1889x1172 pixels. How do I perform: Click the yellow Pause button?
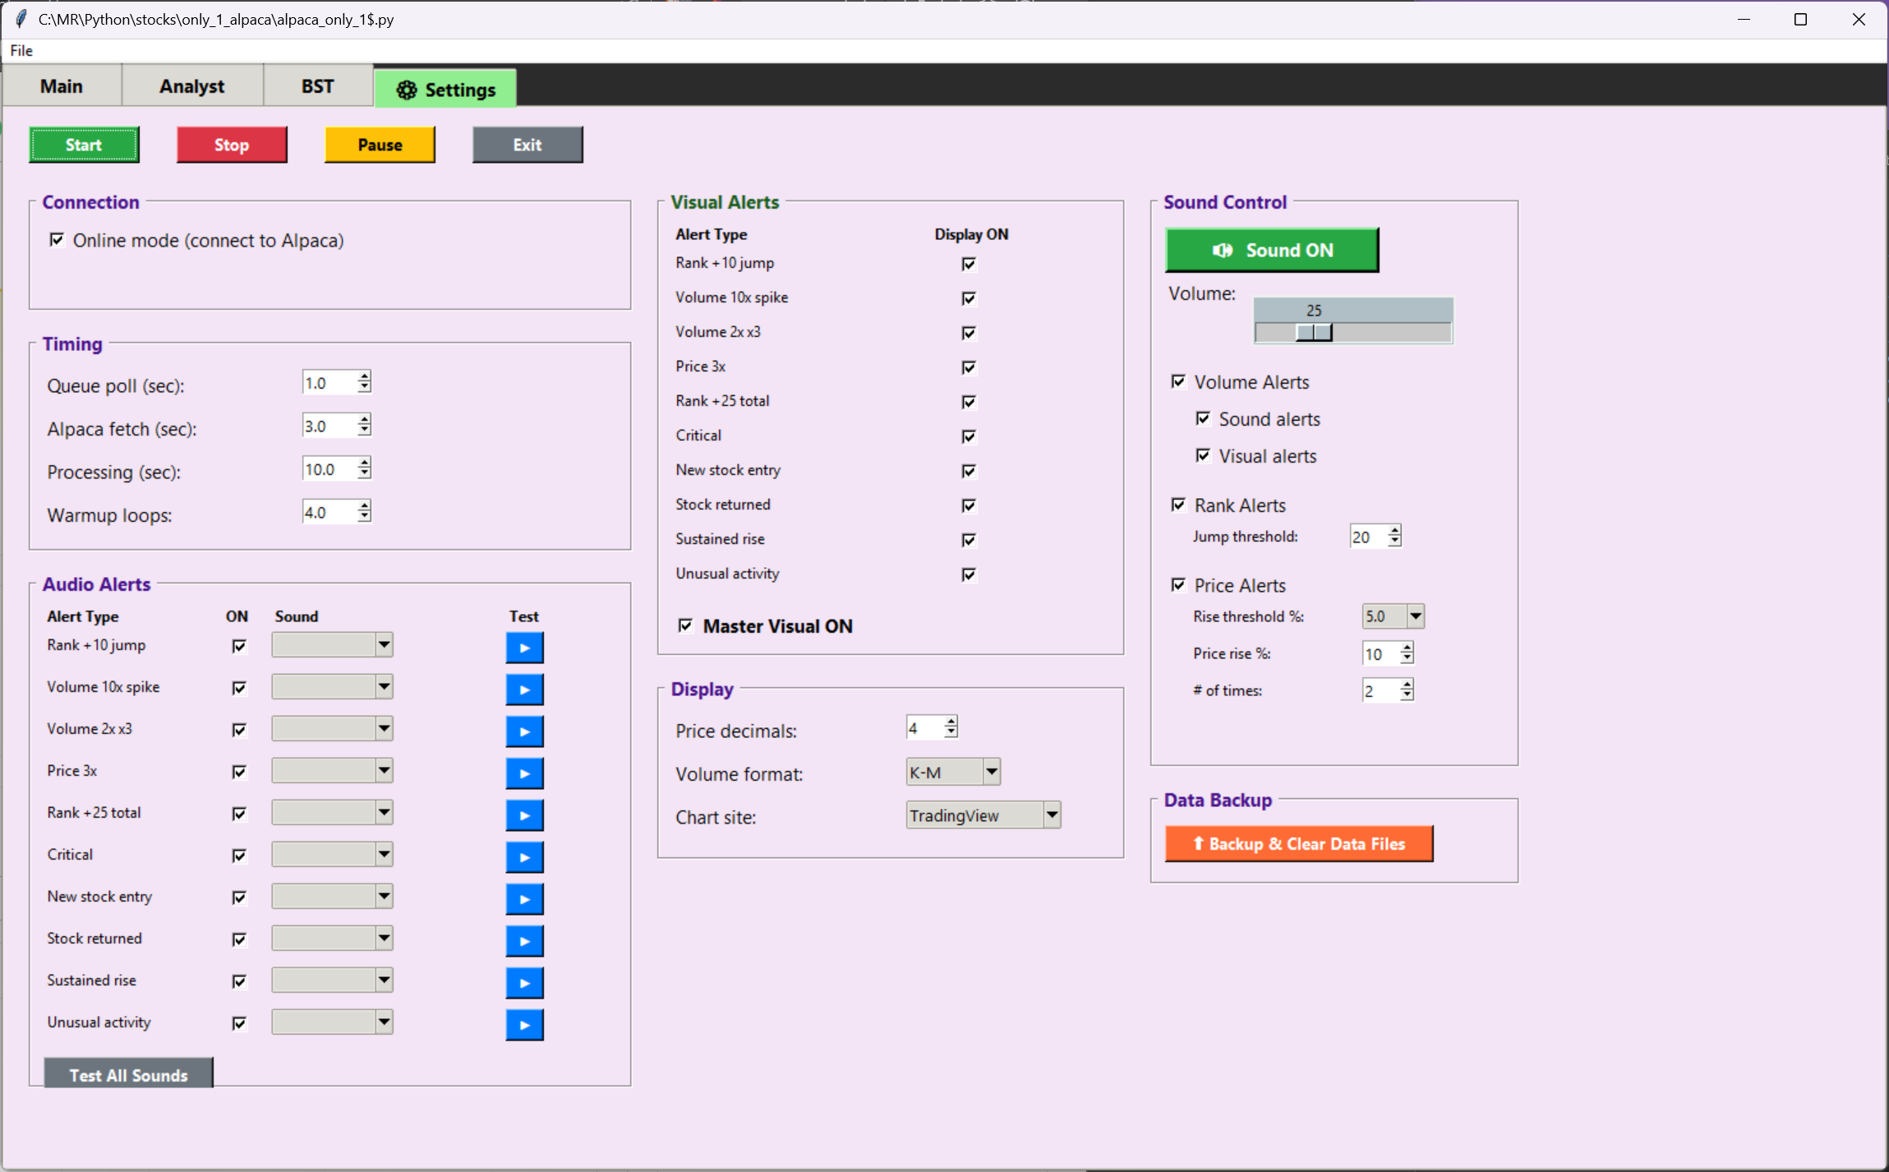380,145
